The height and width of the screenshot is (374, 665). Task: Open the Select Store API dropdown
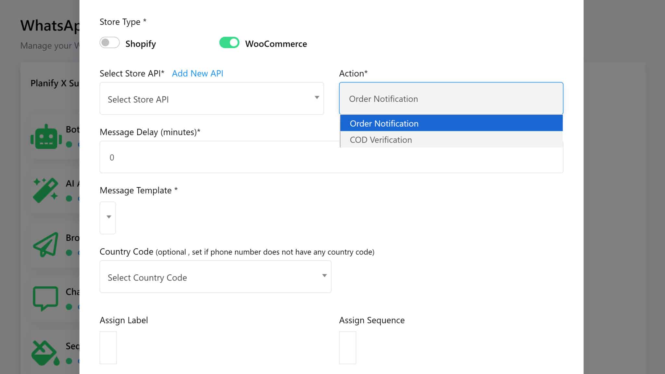[211, 99]
